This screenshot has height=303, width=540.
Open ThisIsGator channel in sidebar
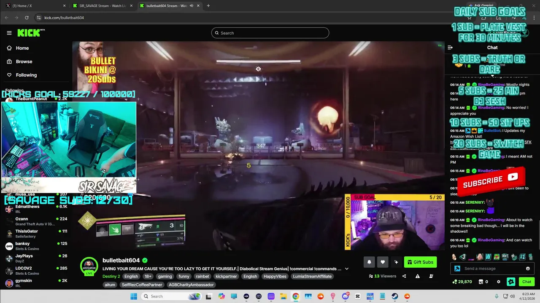[x=36, y=234]
